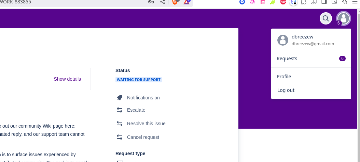
Task: Click the pink music-note extension icon
Action: point(263,2)
